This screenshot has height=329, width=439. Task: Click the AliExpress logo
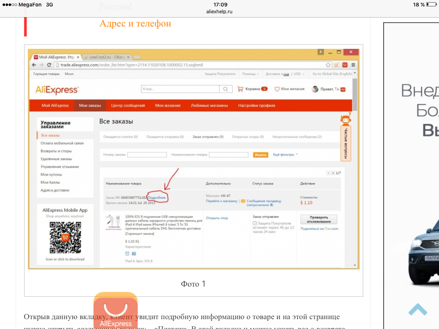pyautogui.click(x=57, y=90)
